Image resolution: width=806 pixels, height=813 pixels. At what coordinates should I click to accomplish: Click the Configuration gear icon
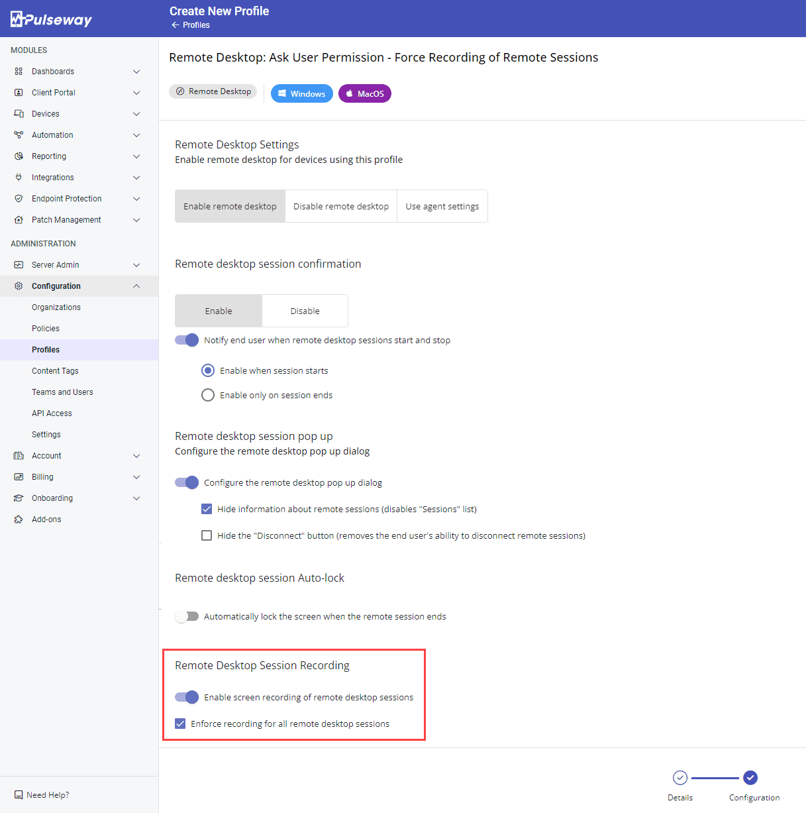tap(19, 286)
